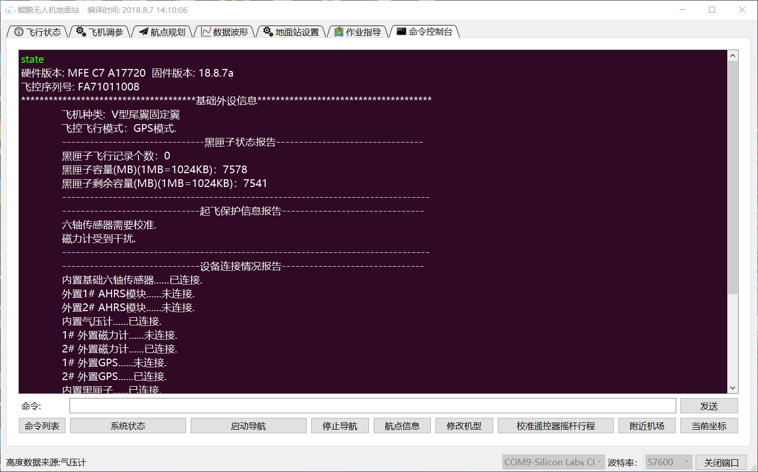Viewport: 758px width, 472px height.
Task: Click the gears icon on 飞机调参 tab
Action: pyautogui.click(x=81, y=32)
